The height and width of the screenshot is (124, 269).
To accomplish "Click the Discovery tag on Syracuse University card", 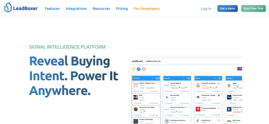I will 173,112.
